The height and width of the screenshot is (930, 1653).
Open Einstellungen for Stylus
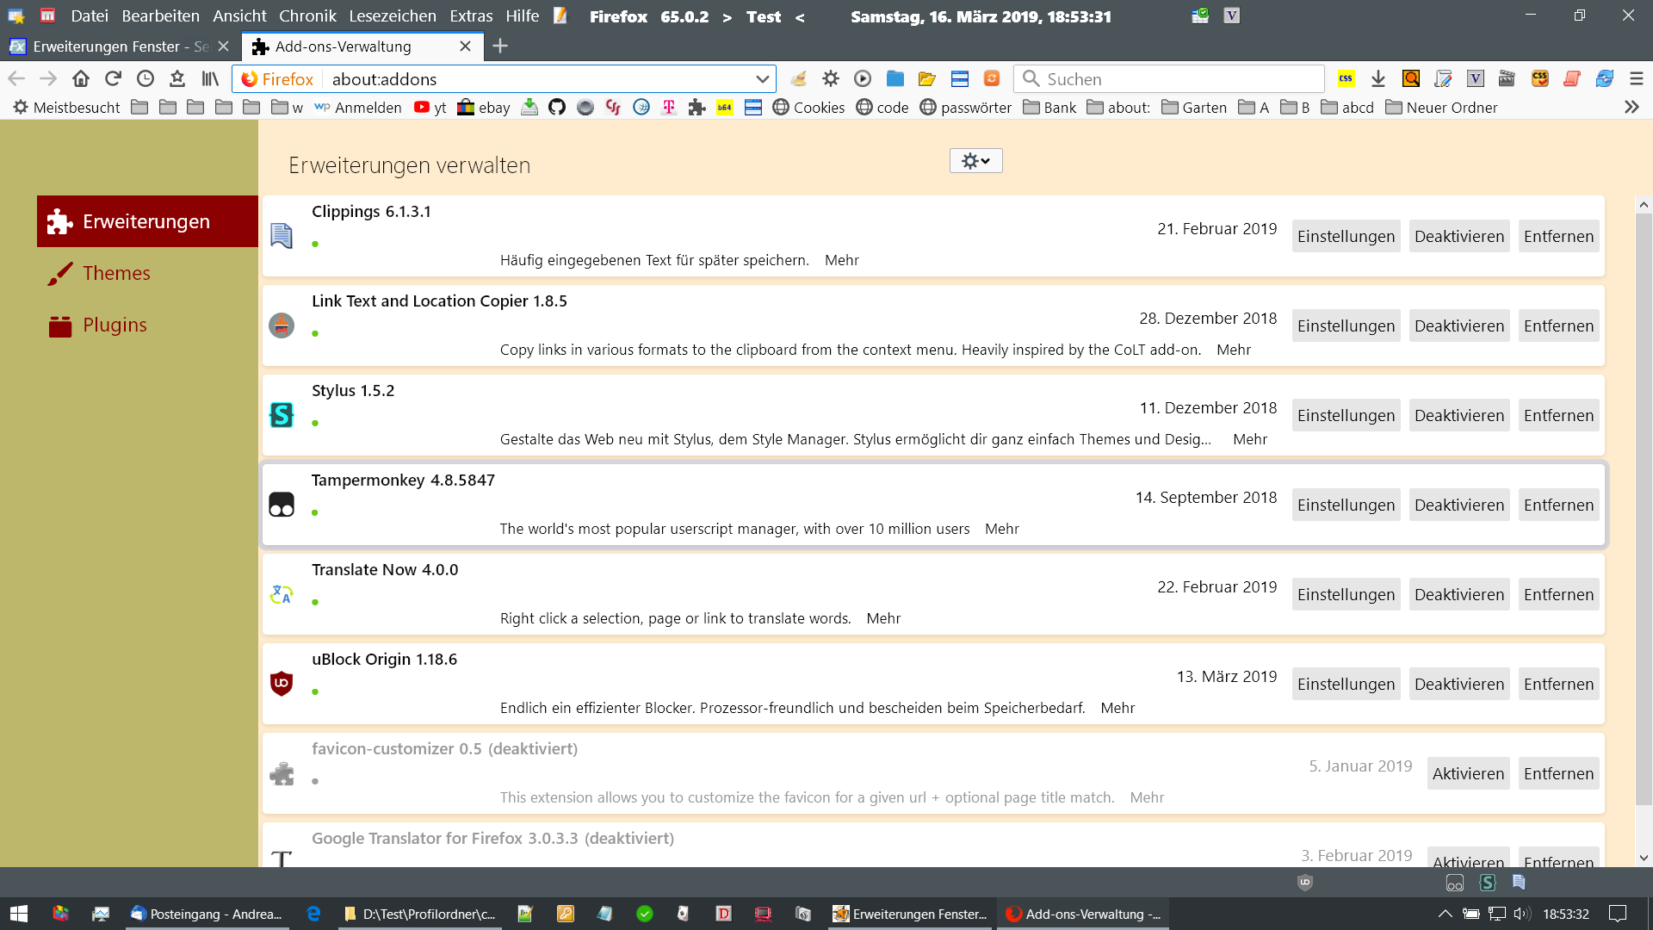pos(1346,416)
